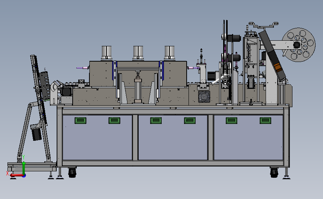
Task: Select the right cabinet door panel
Action: (248, 137)
